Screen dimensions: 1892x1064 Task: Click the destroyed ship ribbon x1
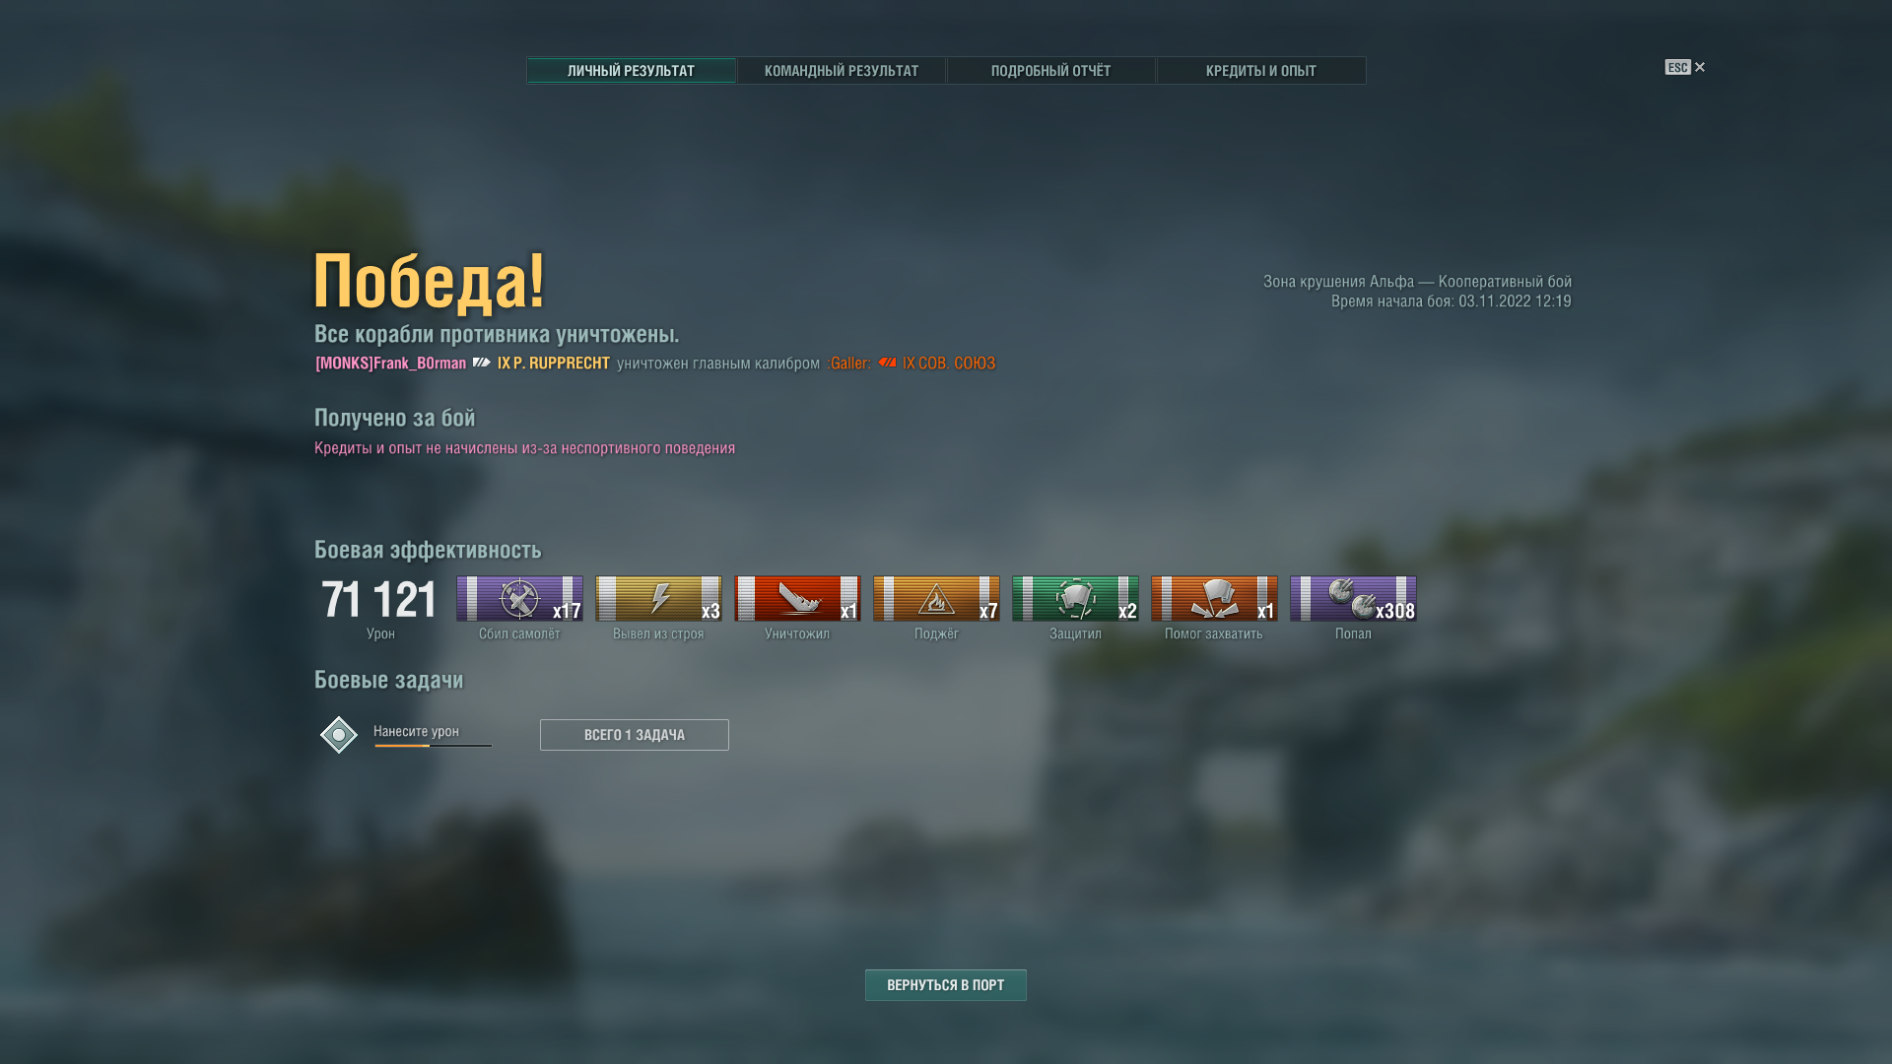point(797,599)
